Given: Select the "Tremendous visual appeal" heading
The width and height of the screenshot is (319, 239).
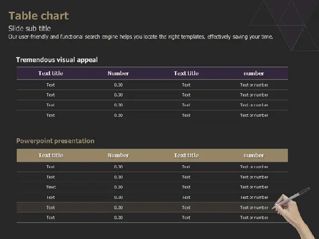Looking at the screenshot, I should (x=57, y=60).
